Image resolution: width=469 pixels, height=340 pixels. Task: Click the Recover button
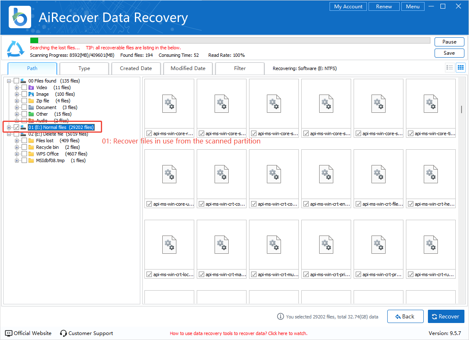coord(446,316)
